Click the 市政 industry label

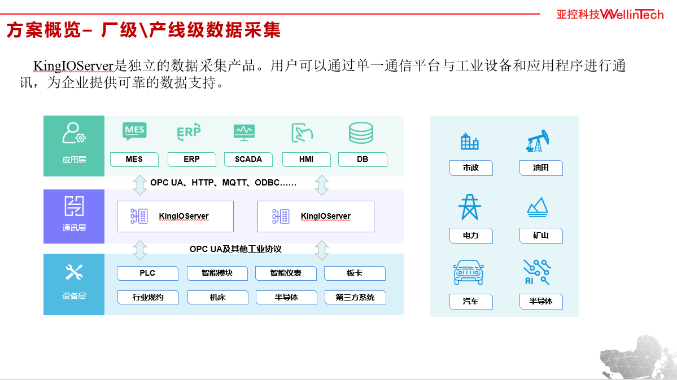[471, 168]
